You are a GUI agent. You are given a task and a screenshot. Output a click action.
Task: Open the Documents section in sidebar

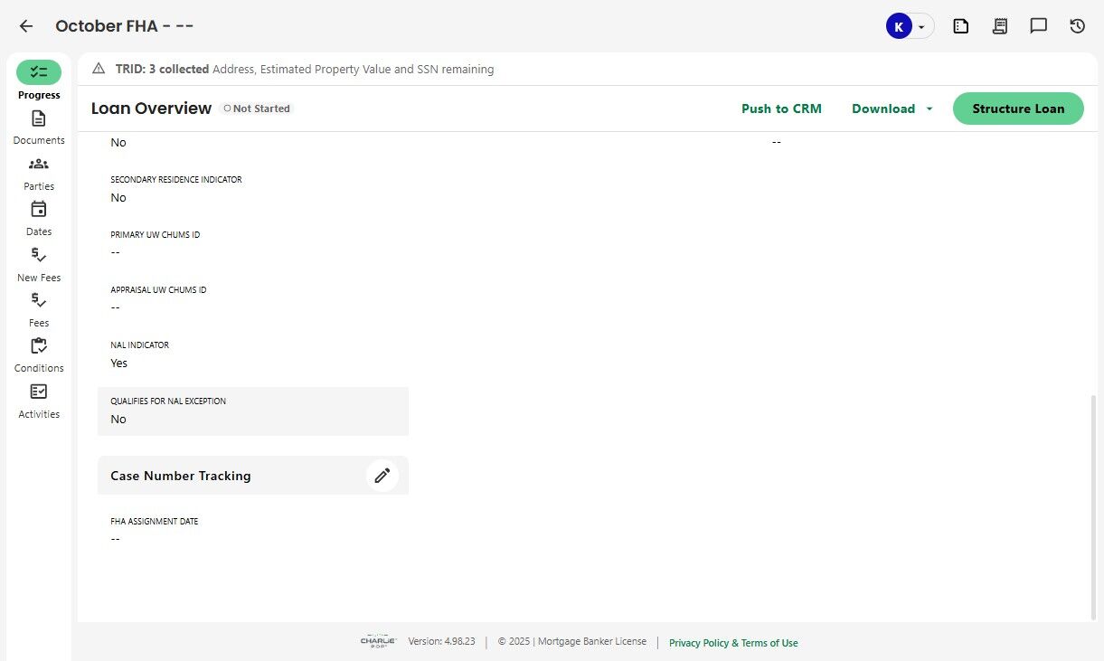39,127
